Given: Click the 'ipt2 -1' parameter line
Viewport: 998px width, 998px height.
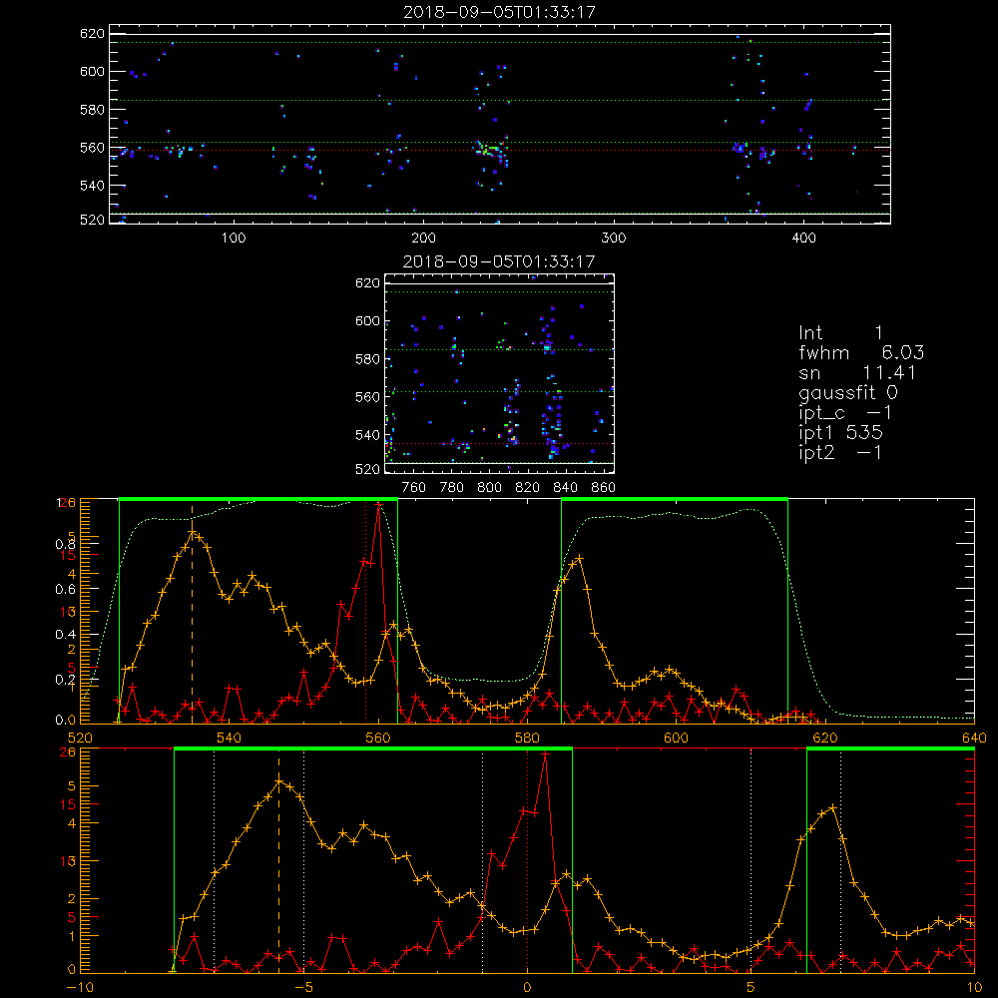Looking at the screenshot, I should [x=840, y=452].
